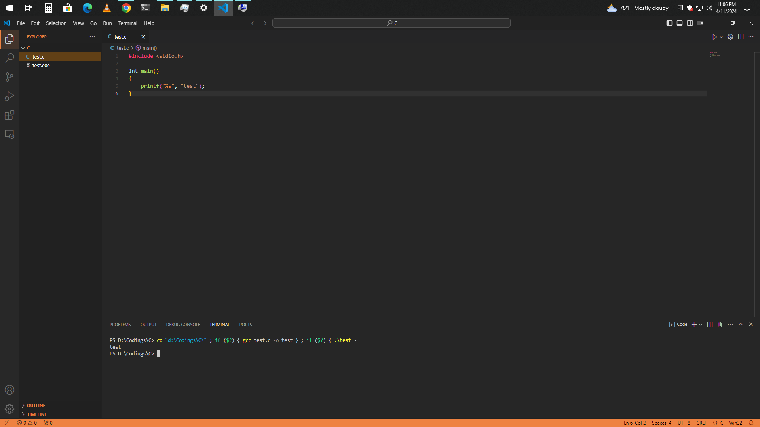Open the Help menu
This screenshot has height=427, width=760.
149,23
